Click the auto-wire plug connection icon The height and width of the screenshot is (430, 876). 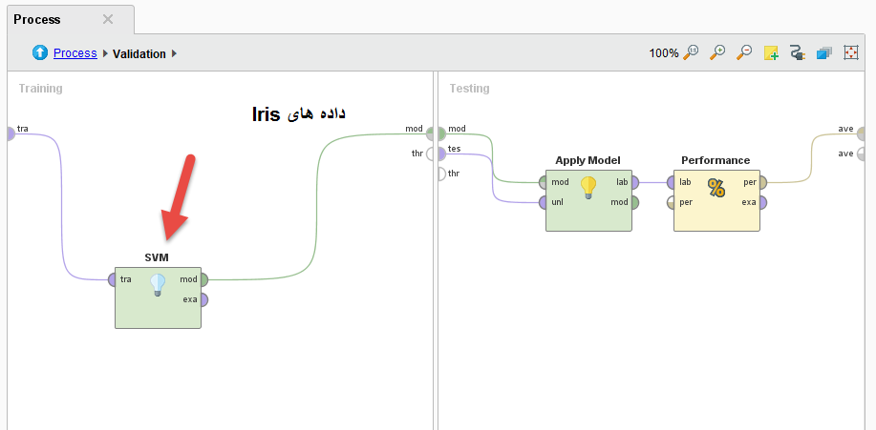point(797,53)
